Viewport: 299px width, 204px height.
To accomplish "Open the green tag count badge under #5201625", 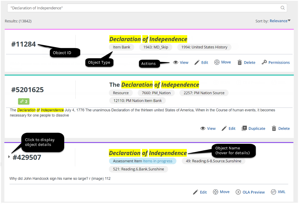I will pyautogui.click(x=23, y=101).
